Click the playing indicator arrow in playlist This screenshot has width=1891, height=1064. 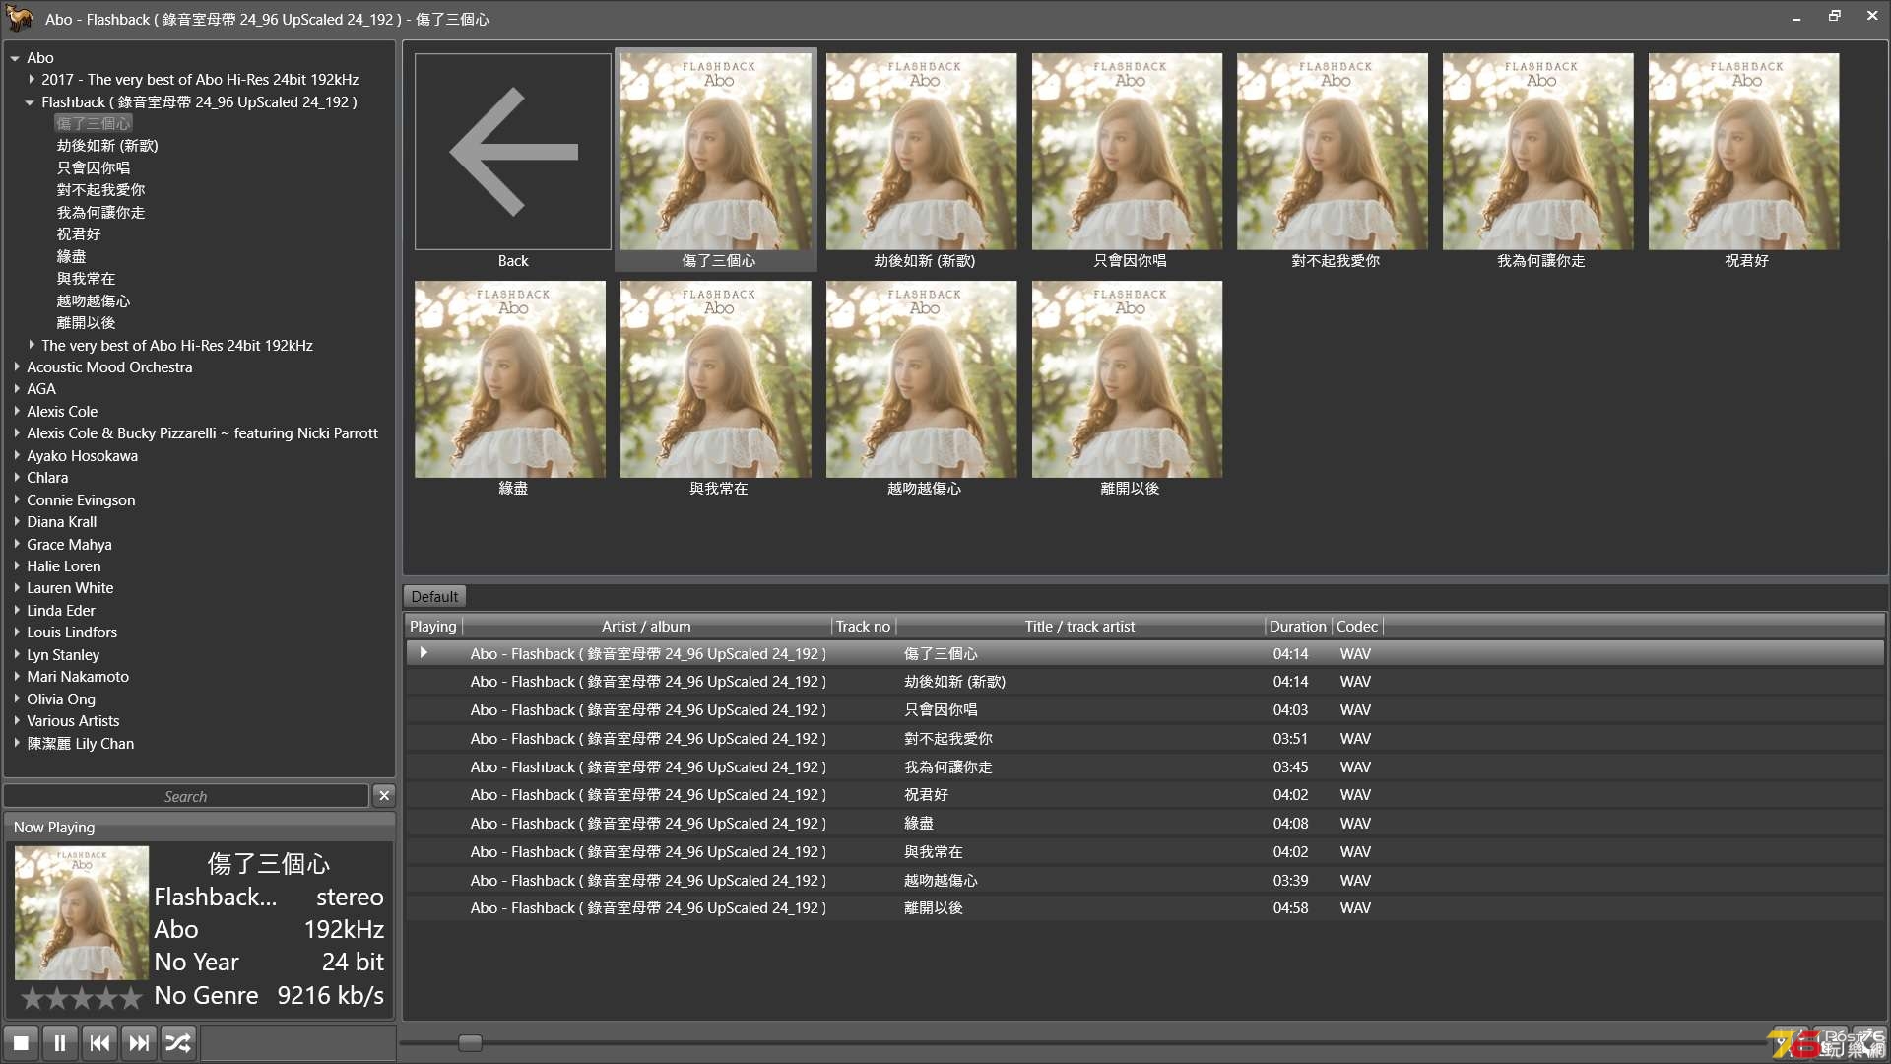(x=424, y=653)
